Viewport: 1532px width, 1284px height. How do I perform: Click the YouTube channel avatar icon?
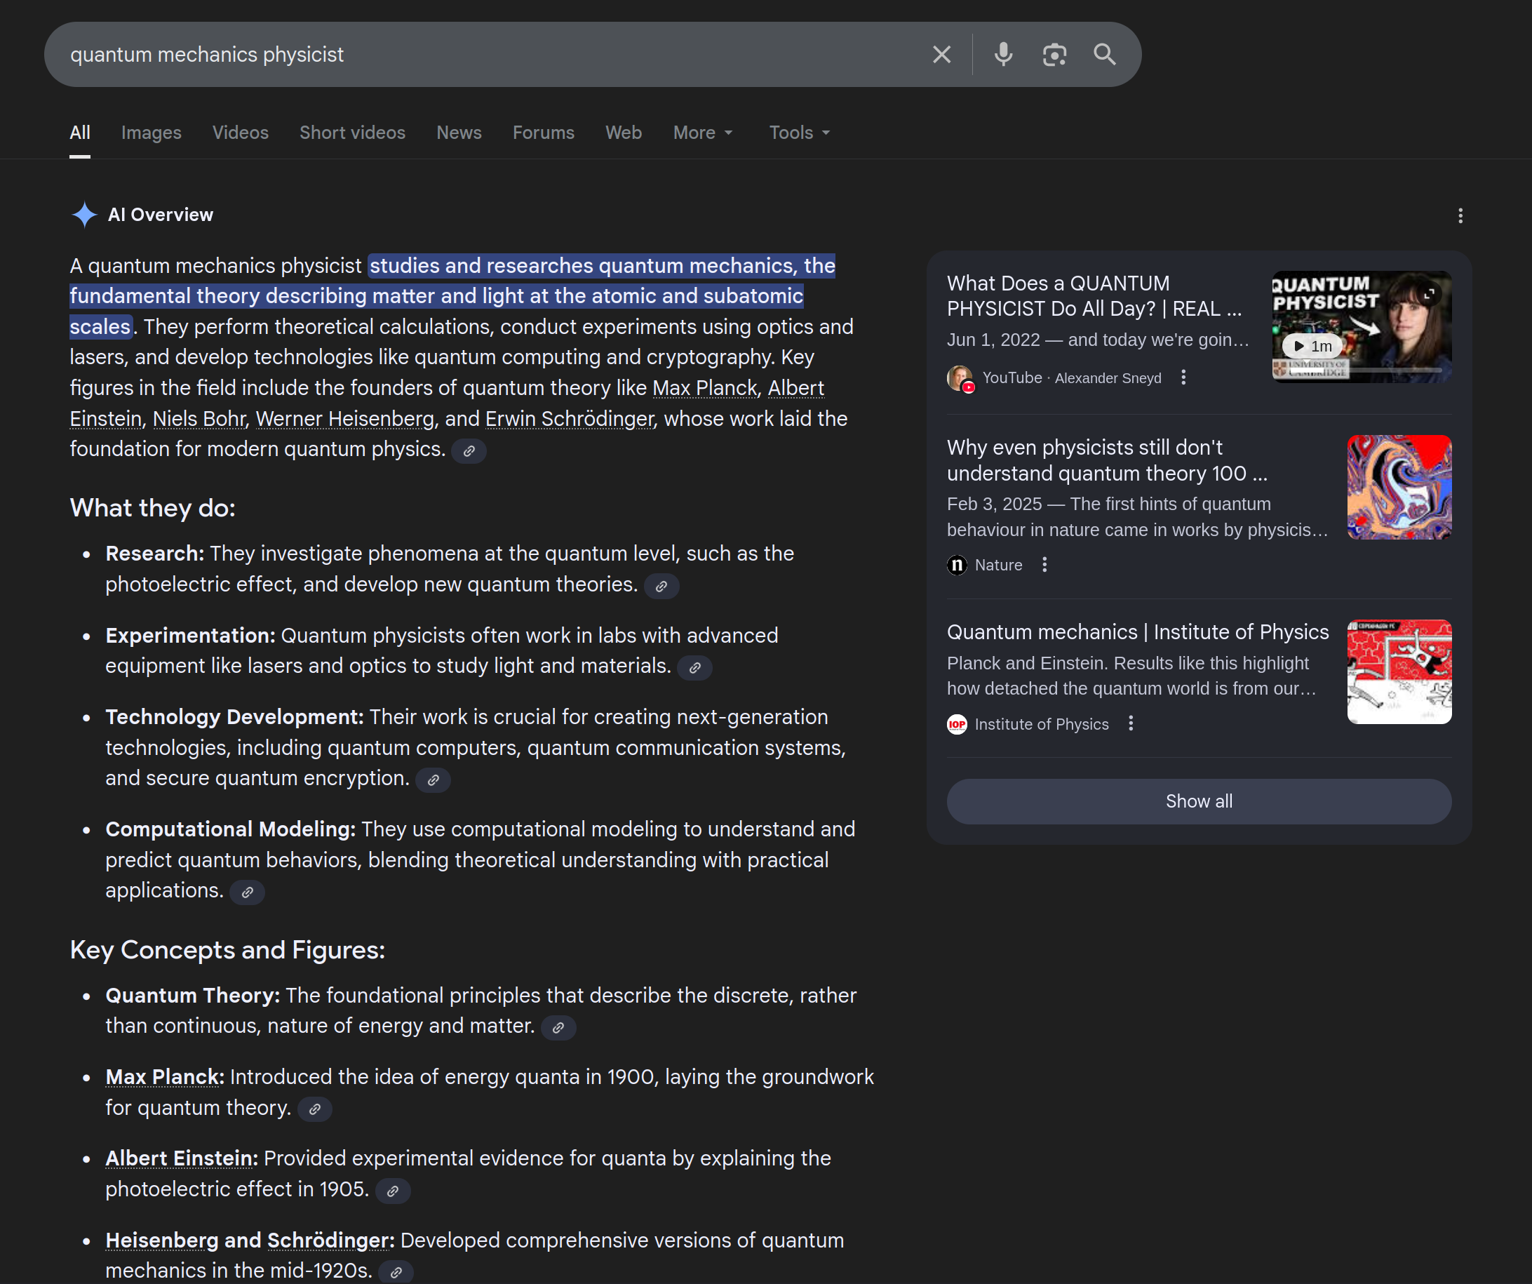pyautogui.click(x=960, y=378)
